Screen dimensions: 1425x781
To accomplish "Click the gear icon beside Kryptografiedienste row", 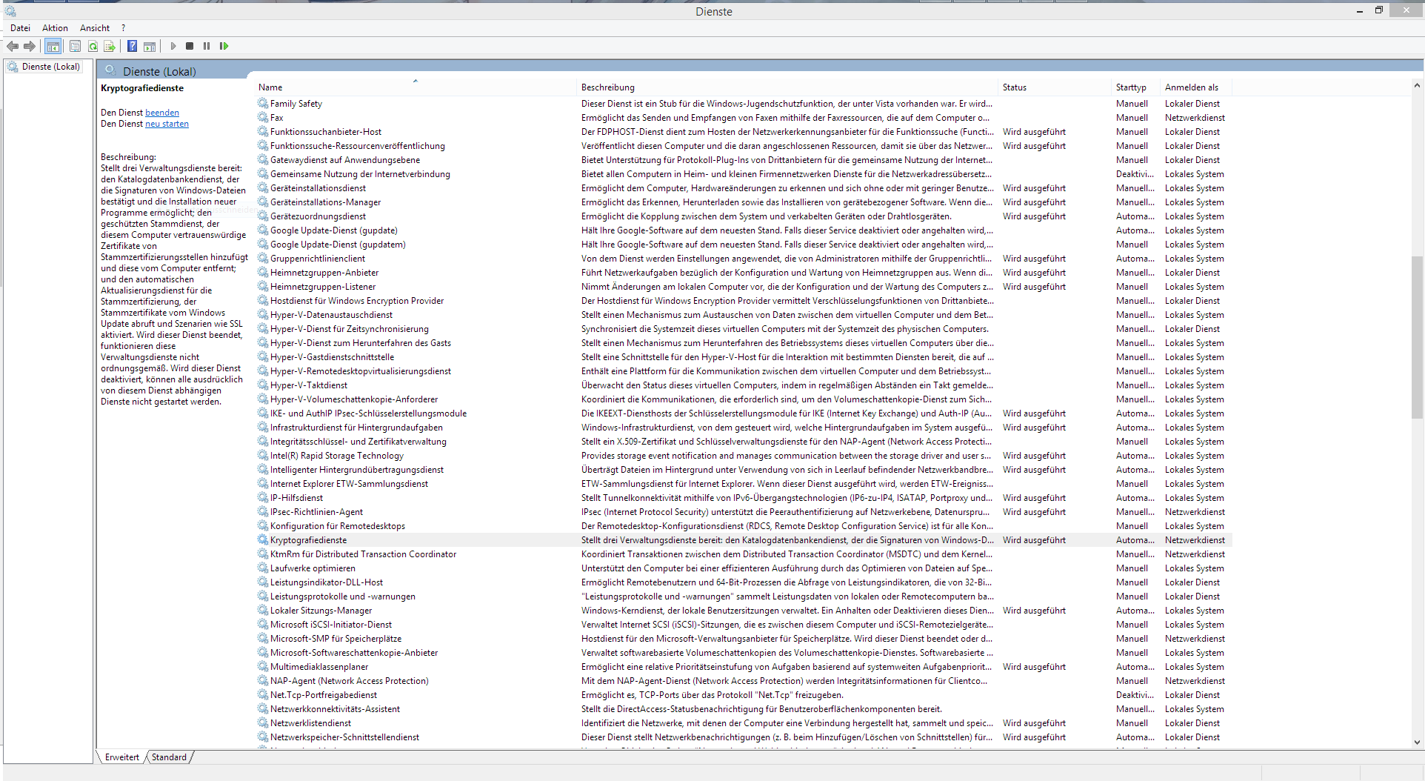I will click(x=263, y=540).
